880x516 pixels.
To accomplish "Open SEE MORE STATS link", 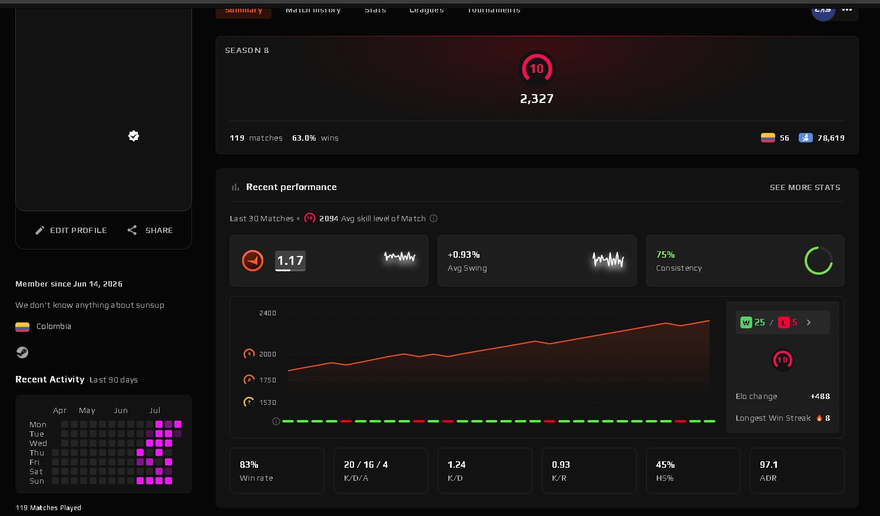I will coord(805,188).
